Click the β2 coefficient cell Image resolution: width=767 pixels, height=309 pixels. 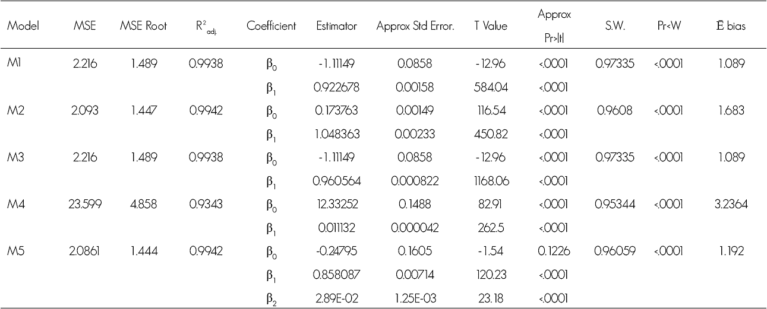click(272, 298)
